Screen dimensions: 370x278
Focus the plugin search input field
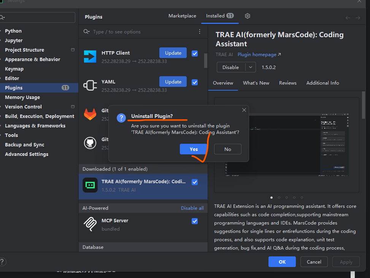144,31
